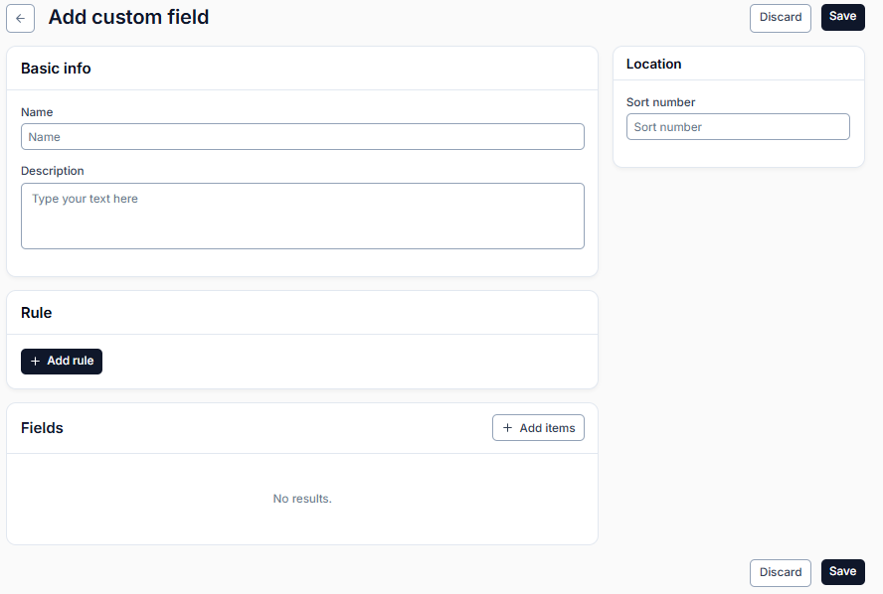The height and width of the screenshot is (594, 883).
Task: Select the Location panel heading
Action: (654, 65)
